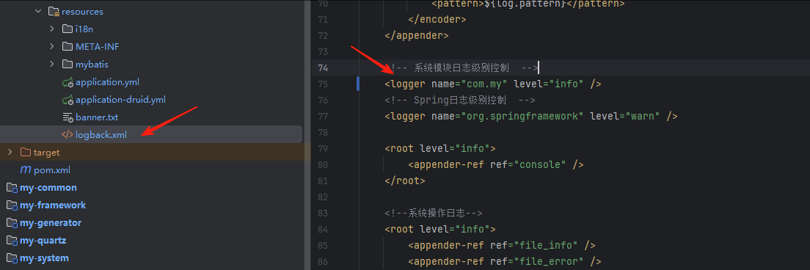Select the i18n folder
Viewport: 810px width, 270px height.
[x=84, y=29]
